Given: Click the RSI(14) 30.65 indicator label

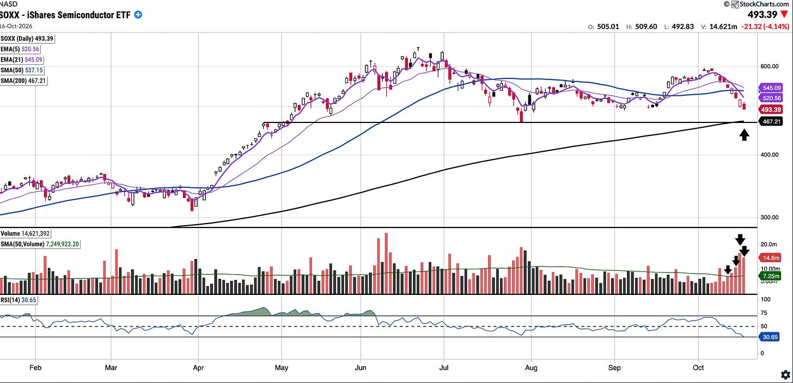Looking at the screenshot, I should pyautogui.click(x=19, y=301).
